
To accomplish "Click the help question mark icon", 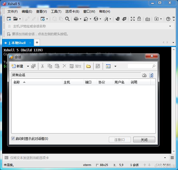I will pyautogui.click(x=168, y=19).
